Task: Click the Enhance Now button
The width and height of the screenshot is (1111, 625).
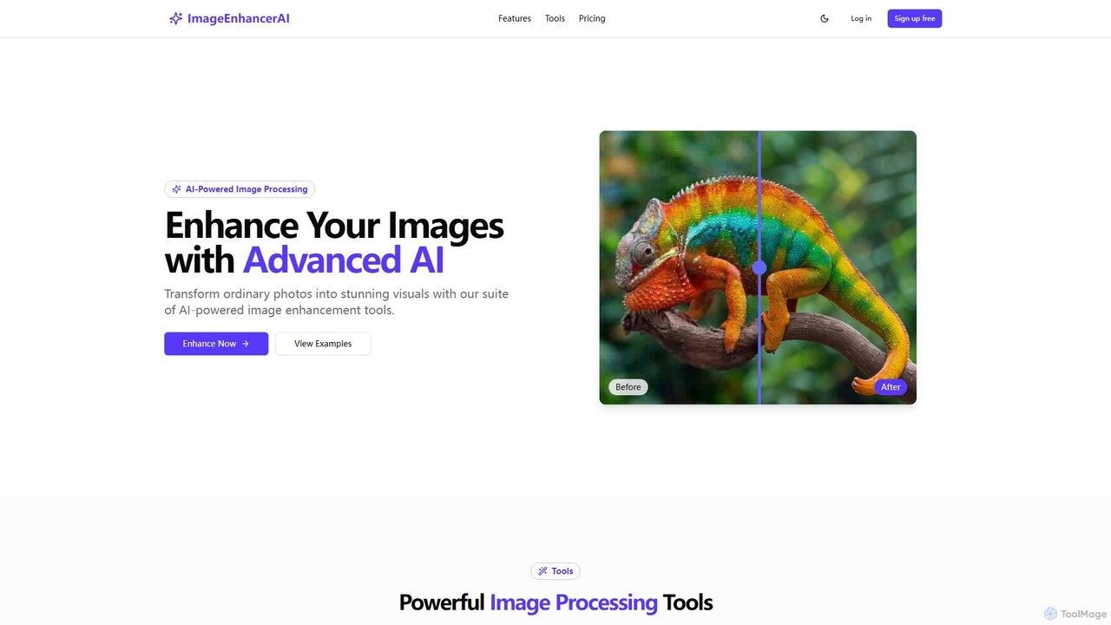Action: (216, 344)
